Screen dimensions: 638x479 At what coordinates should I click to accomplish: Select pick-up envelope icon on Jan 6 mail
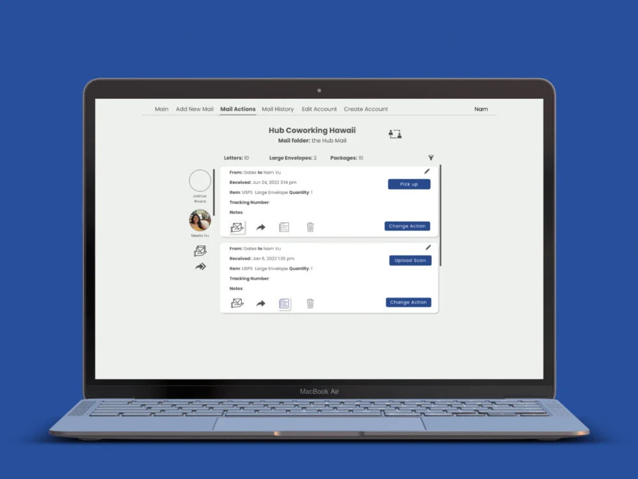237,303
